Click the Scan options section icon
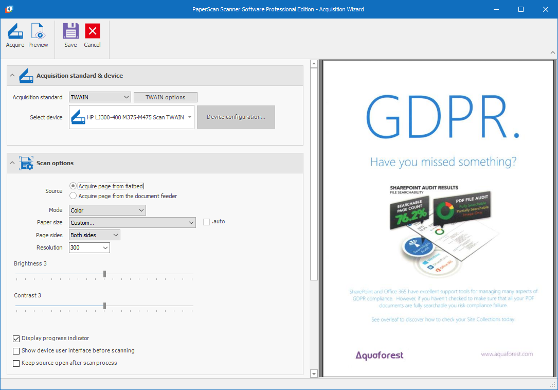The width and height of the screenshot is (558, 390). 26,163
